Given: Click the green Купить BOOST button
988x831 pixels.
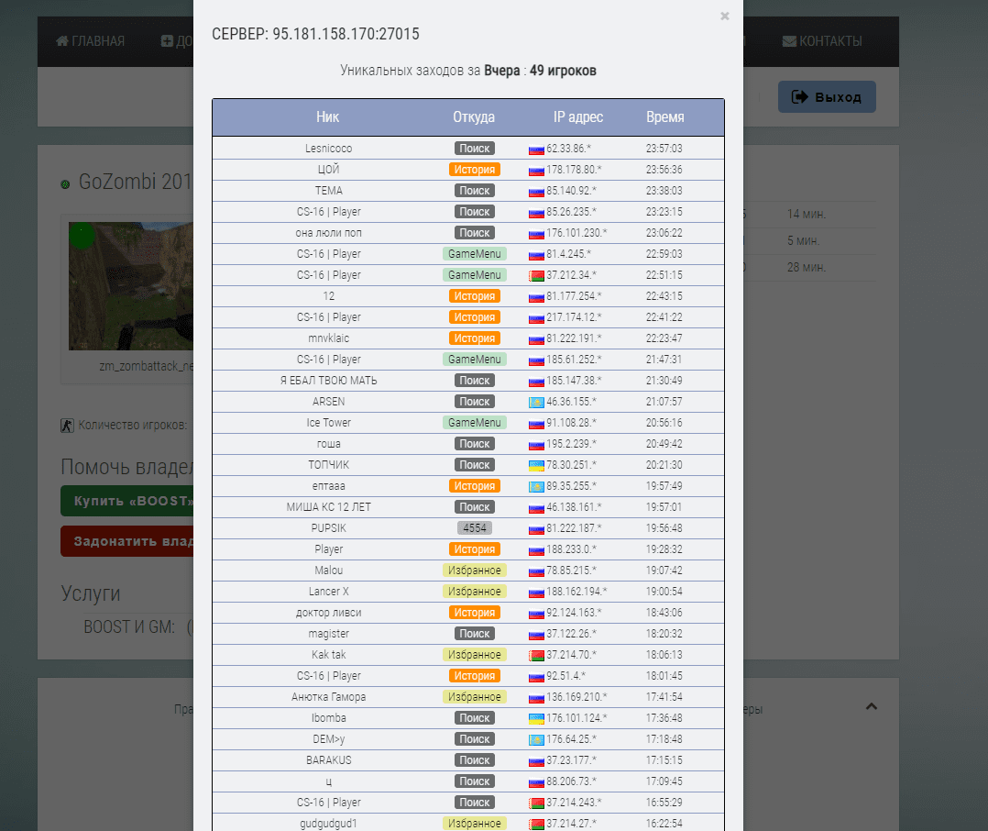Looking at the screenshot, I should [x=127, y=501].
